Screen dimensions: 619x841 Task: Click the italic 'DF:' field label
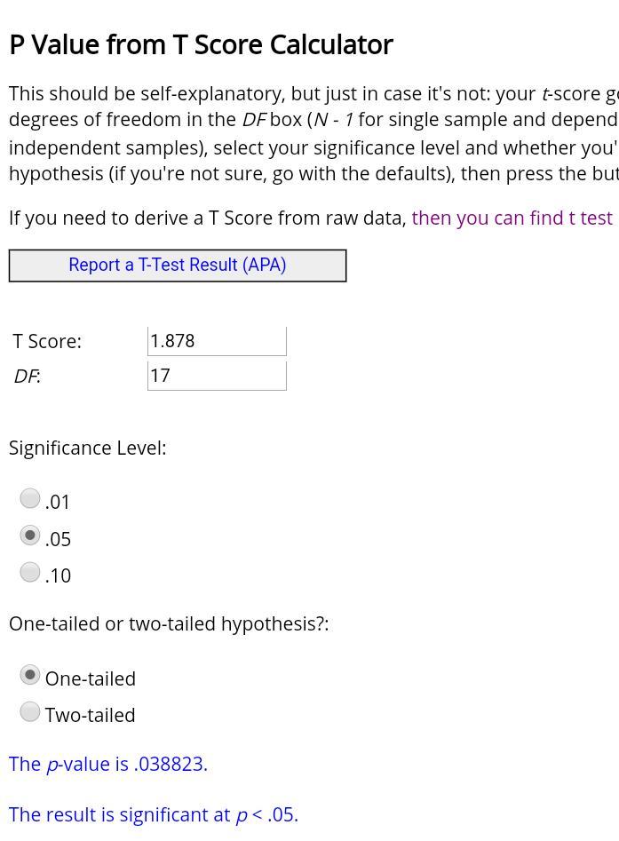tap(28, 377)
